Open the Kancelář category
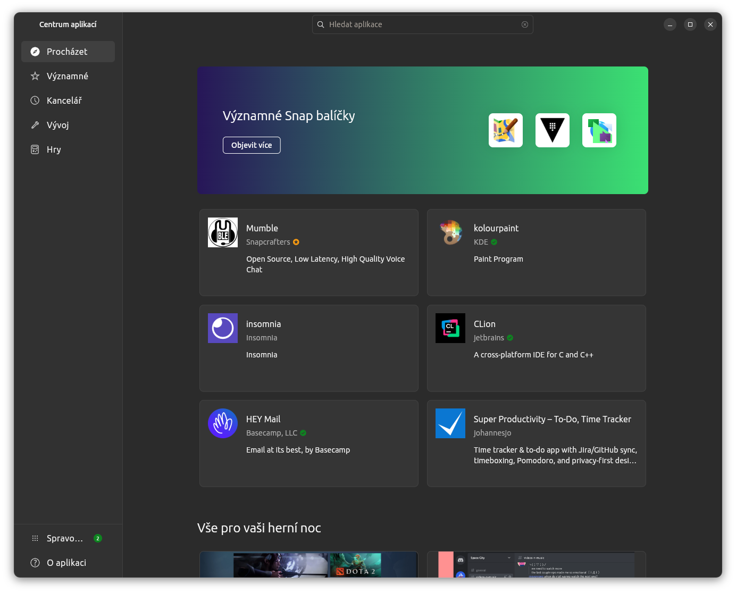 [68, 101]
